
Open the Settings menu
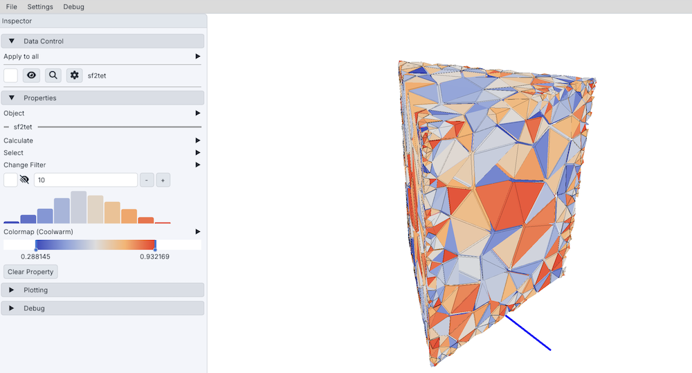click(39, 7)
